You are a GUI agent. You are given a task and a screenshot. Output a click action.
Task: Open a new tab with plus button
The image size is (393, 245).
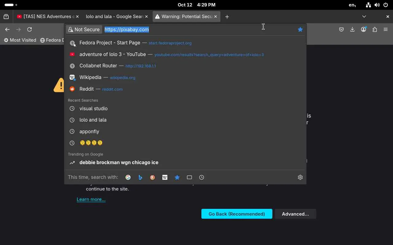227,17
